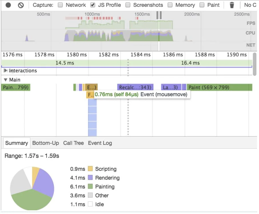
Task: Expand the Interactions section
Action: (5, 71)
